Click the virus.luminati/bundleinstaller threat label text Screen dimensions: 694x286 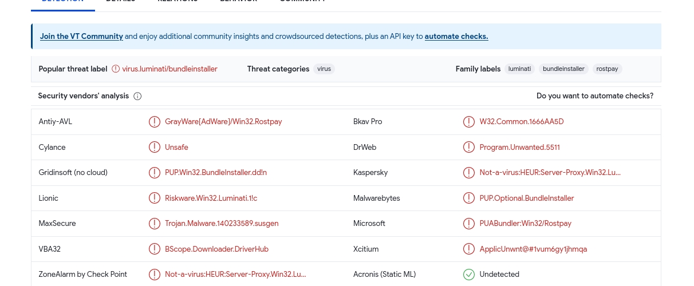click(169, 69)
